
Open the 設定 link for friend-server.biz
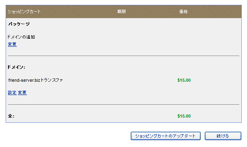coord(12,93)
